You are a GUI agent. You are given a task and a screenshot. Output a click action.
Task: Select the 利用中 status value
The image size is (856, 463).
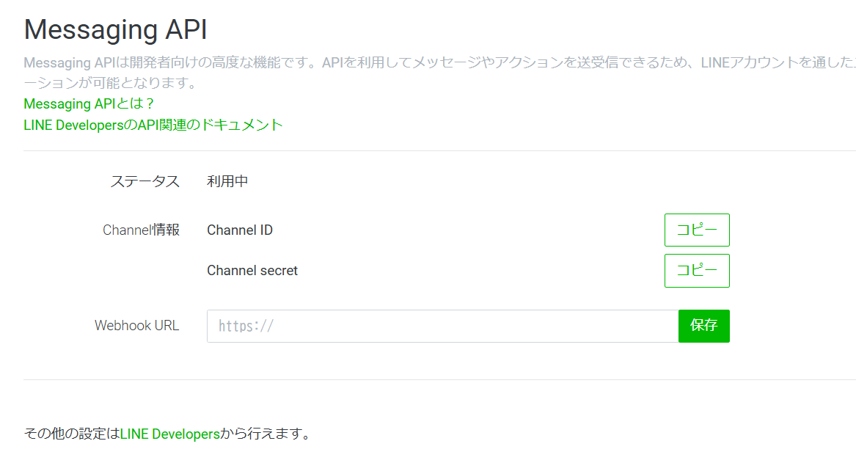click(227, 181)
